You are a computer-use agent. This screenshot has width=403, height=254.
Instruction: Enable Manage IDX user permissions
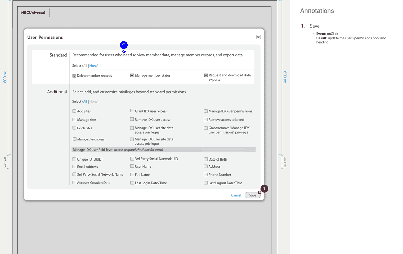pos(206,111)
